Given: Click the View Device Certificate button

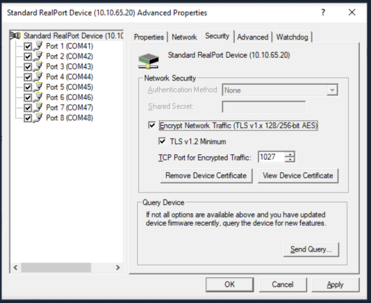Looking at the screenshot, I should 298,176.
